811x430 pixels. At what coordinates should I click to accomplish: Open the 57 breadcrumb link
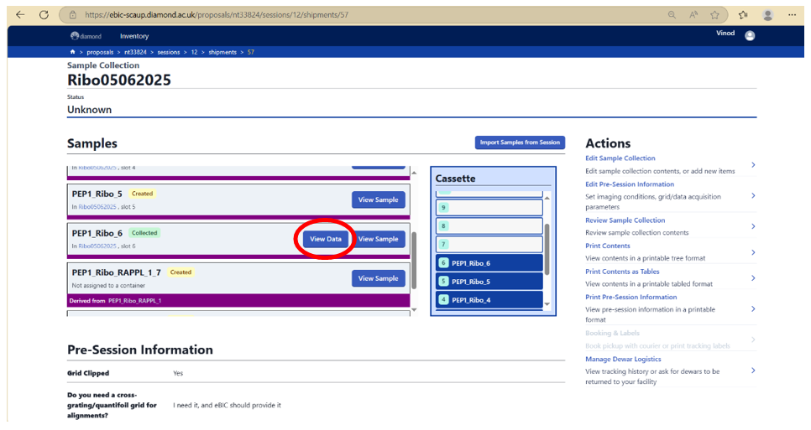click(x=250, y=52)
